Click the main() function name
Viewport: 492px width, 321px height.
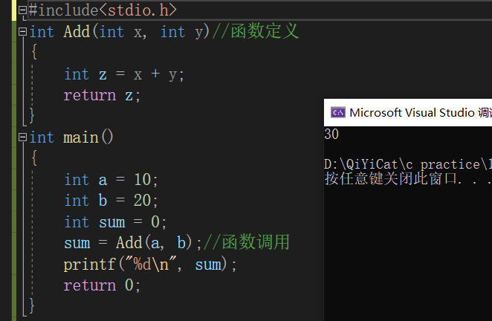coord(88,137)
